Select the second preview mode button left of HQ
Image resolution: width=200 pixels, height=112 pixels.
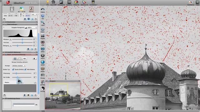(x=20, y=59)
